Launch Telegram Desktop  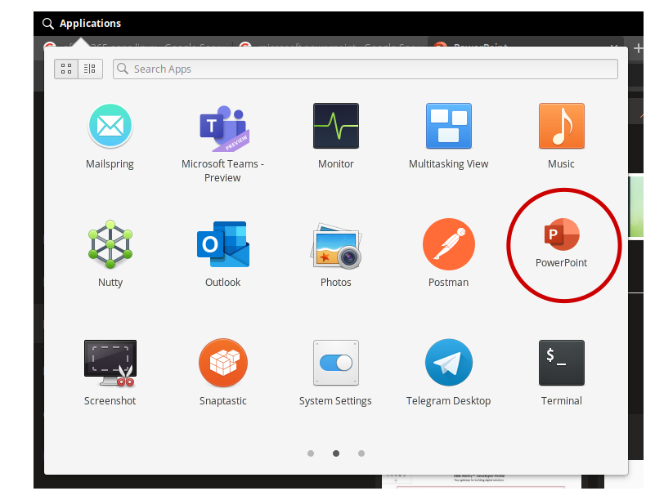(x=449, y=363)
